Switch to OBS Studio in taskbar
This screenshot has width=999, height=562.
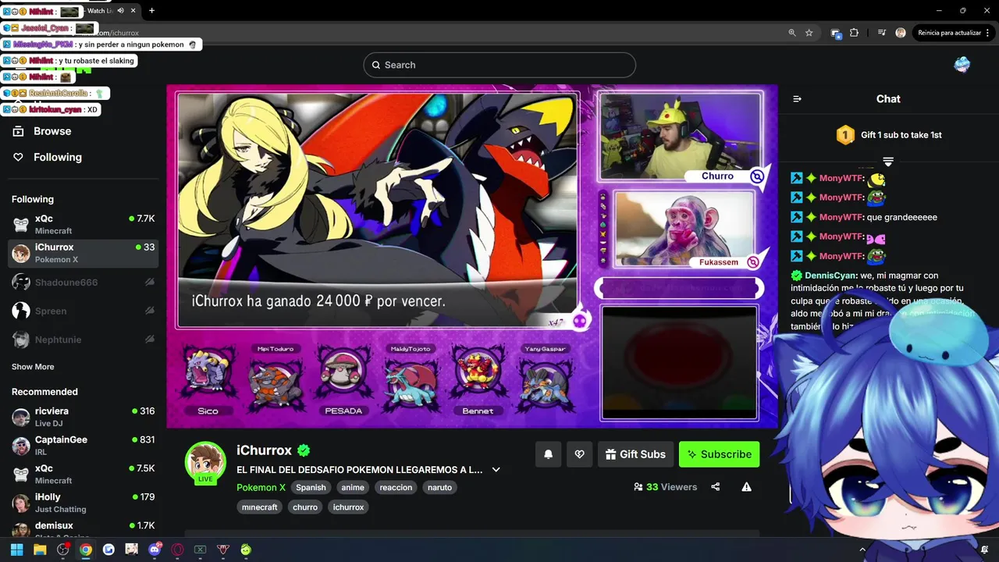tap(63, 550)
